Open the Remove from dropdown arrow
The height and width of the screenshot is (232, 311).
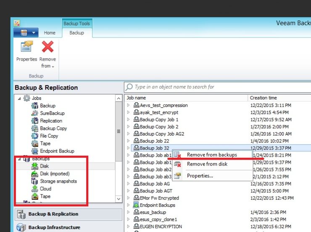(53, 67)
